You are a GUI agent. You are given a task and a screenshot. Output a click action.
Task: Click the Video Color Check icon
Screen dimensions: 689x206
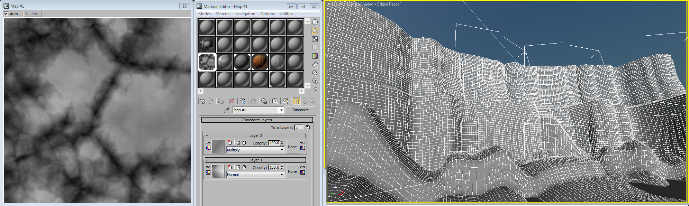pos(315,56)
